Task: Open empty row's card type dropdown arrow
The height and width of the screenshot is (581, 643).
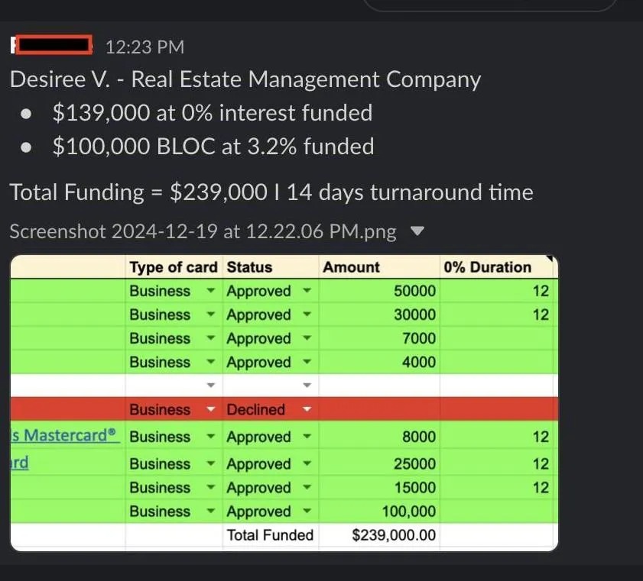Action: coord(211,386)
